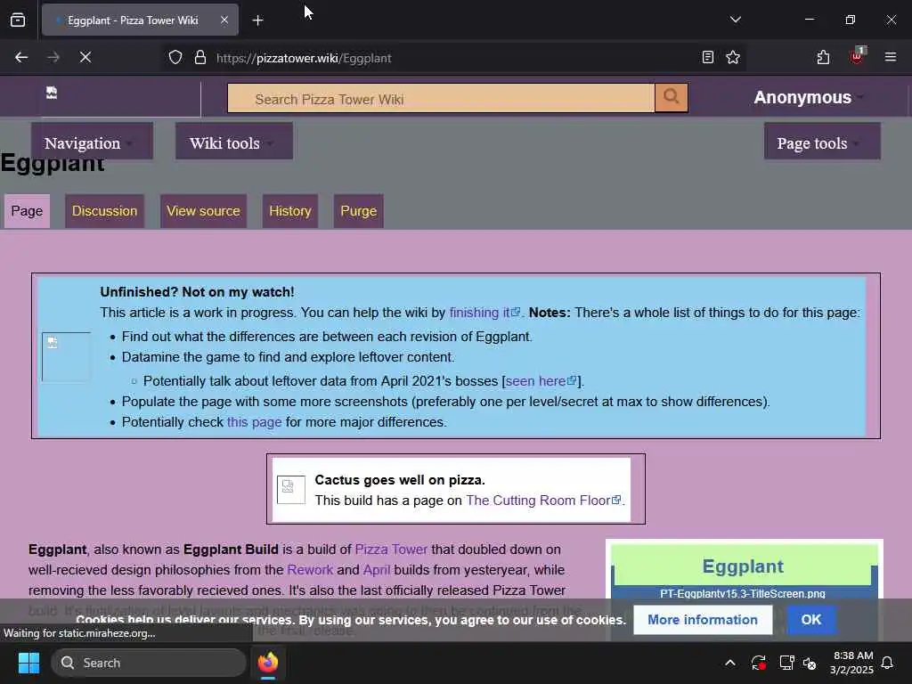912x684 pixels.
Task: Open the network status tray icon
Action: point(786,663)
